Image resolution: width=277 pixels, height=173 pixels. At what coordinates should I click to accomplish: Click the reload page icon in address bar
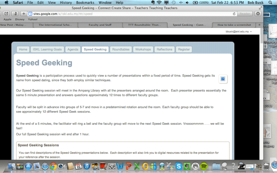coord(234,14)
